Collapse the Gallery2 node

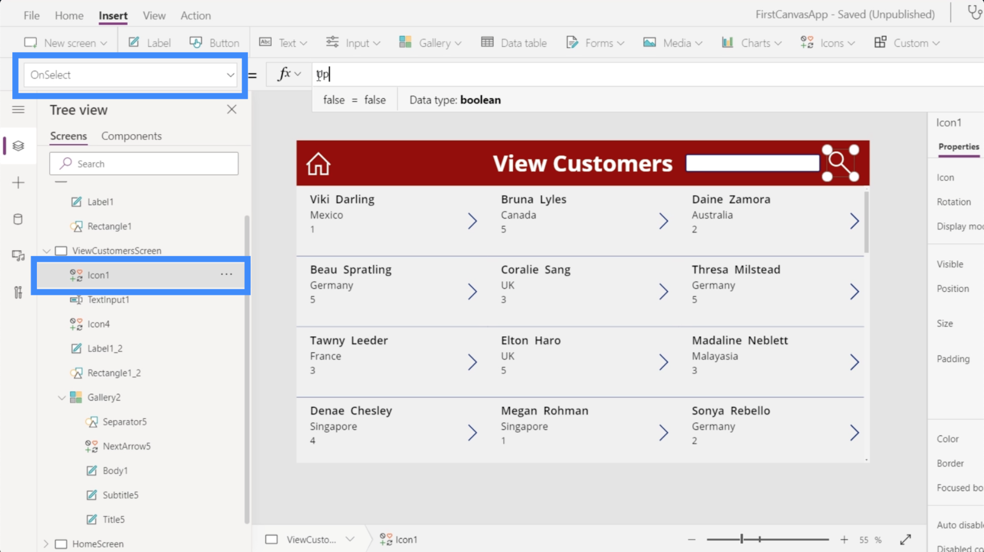61,397
